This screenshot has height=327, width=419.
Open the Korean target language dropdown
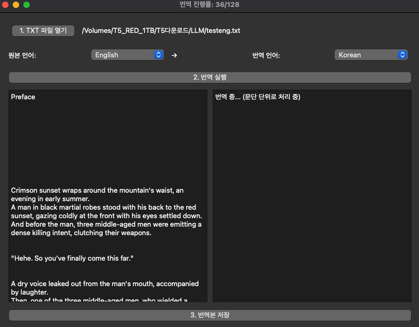370,55
